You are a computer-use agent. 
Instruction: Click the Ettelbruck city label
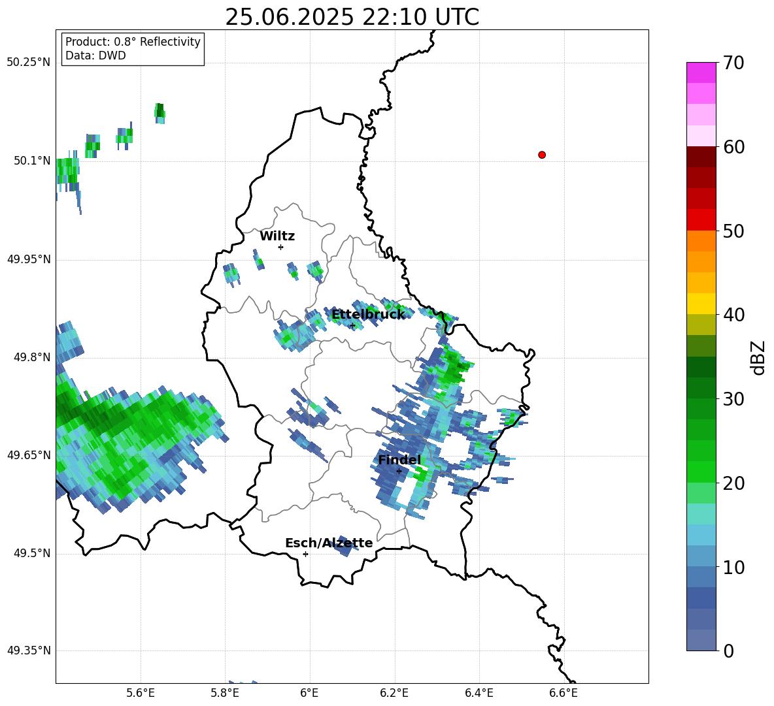[368, 315]
